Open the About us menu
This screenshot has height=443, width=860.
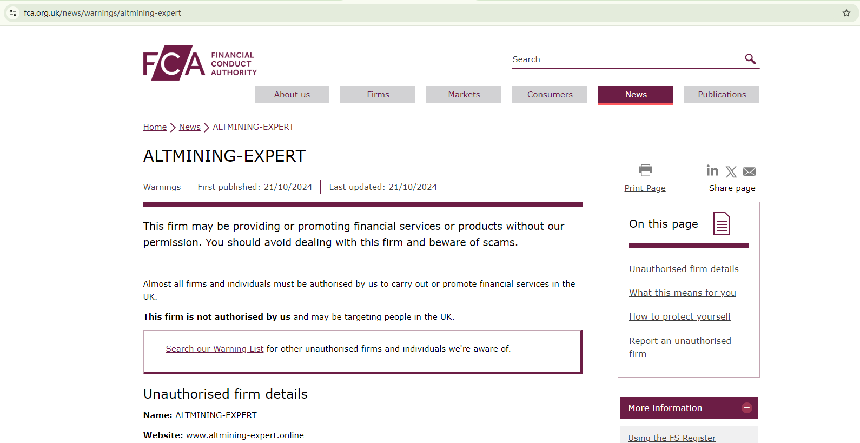tap(292, 95)
